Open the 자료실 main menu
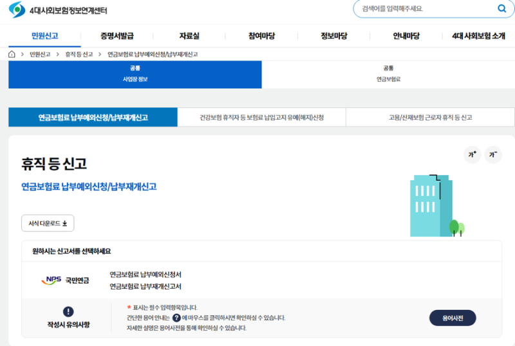 point(189,36)
